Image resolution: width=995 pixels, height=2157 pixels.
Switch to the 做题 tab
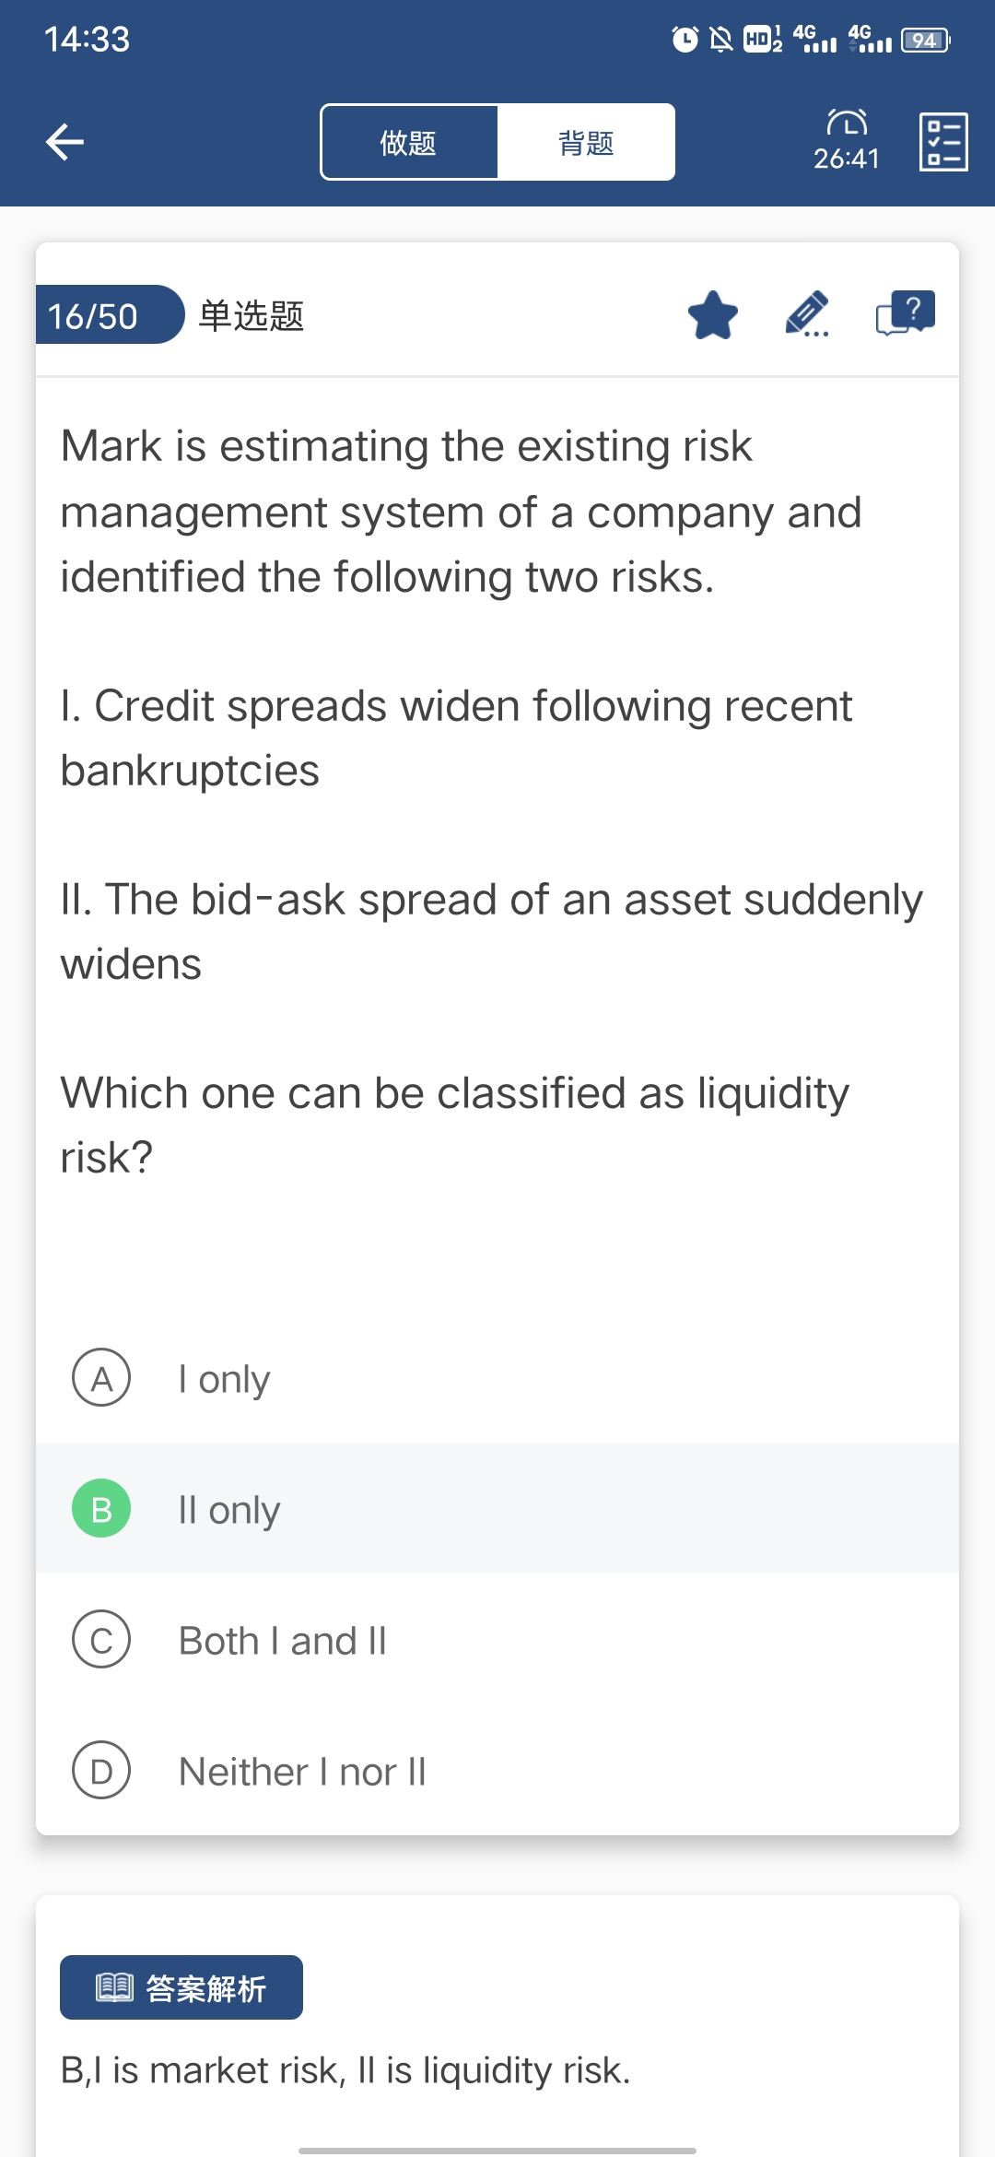pos(409,143)
